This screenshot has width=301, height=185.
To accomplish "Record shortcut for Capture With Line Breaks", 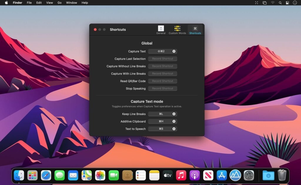I will 162,73.
